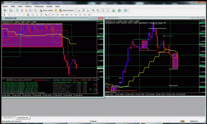Screen dimensions: 207x124
Task: Set timeframe to H4
Action: [76, 15]
